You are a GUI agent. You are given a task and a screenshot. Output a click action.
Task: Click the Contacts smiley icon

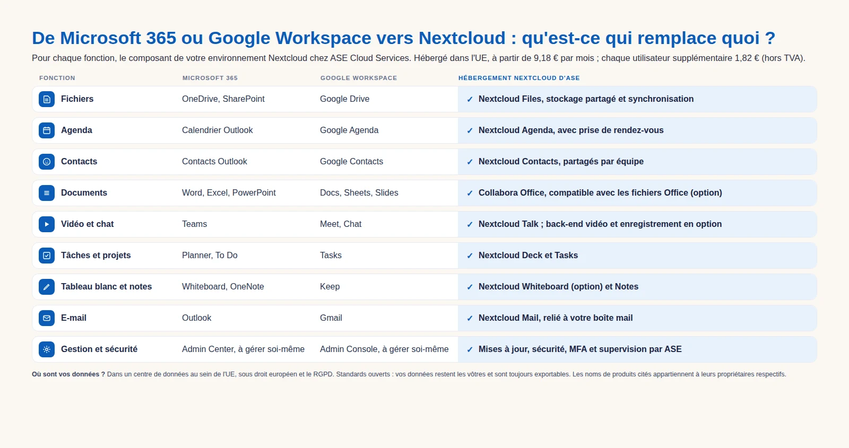47,162
